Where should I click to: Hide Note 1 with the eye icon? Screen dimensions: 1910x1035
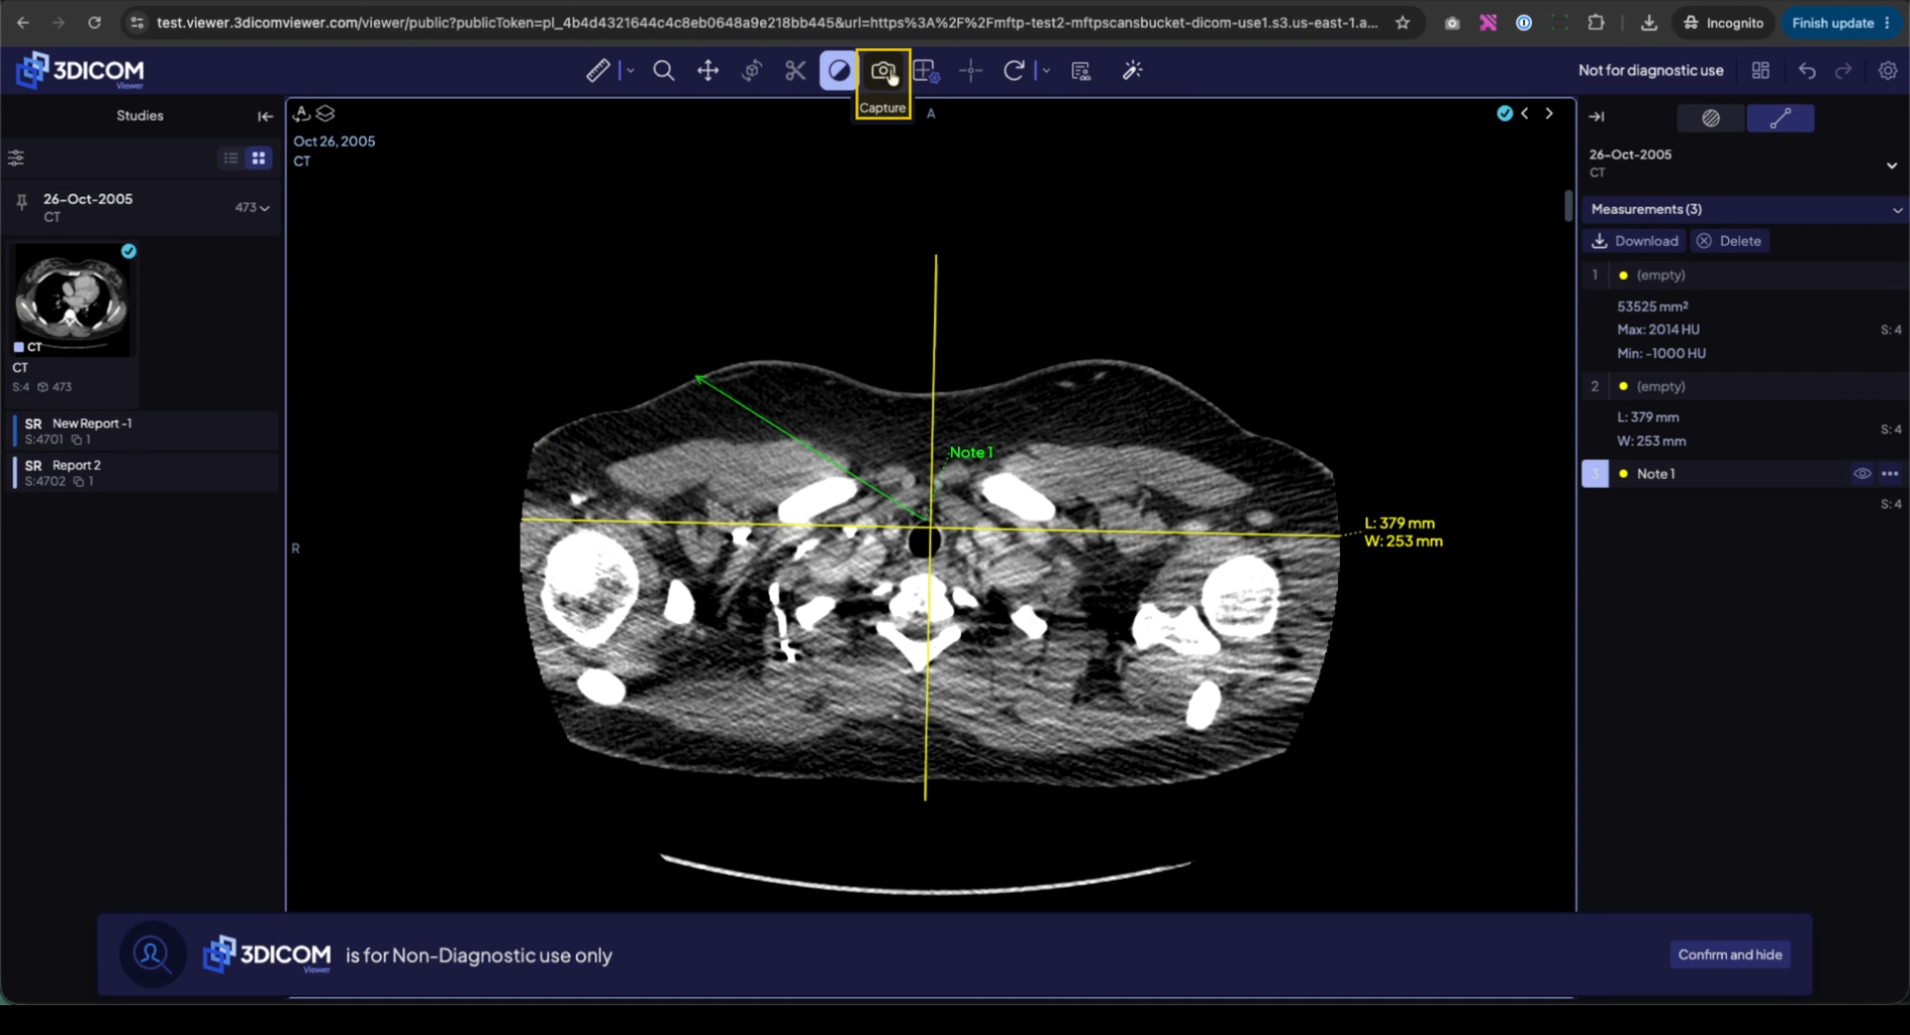tap(1862, 474)
